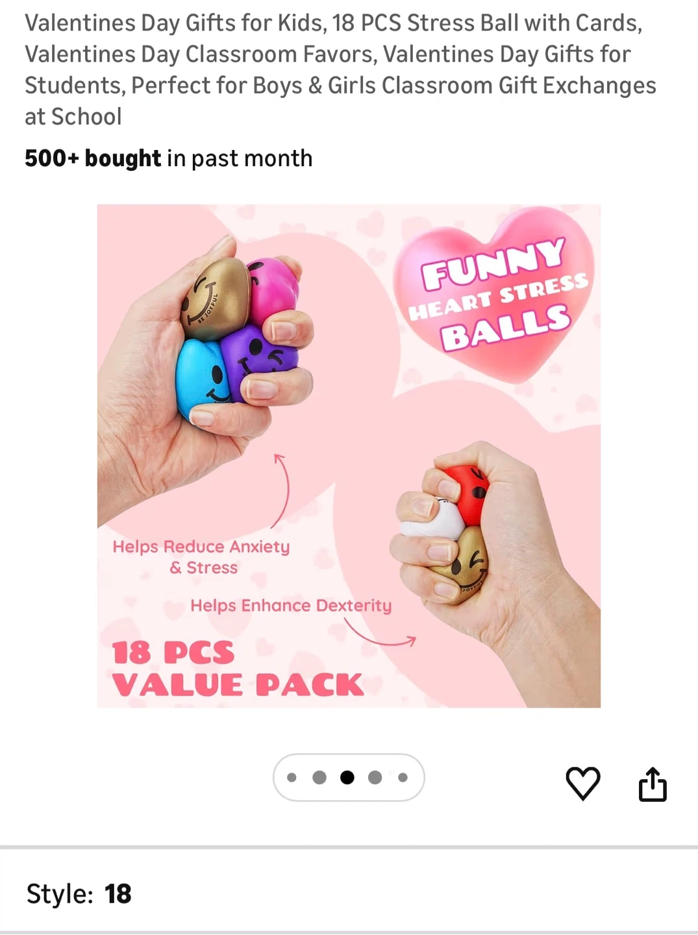Tap the red stress ball in lower hand
This screenshot has width=698, height=935.
tap(465, 493)
